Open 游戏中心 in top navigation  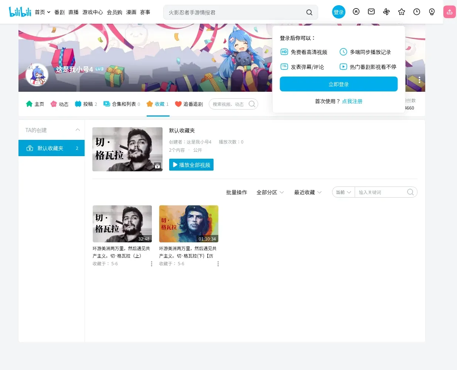coord(93,12)
